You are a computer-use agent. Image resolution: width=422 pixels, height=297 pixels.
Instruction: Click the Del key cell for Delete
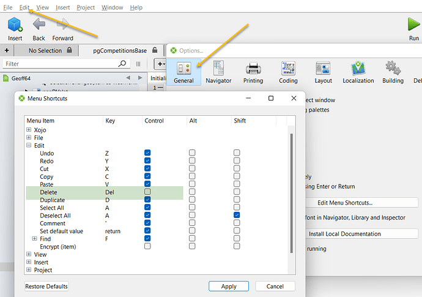click(110, 192)
